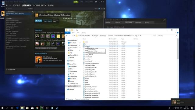The width and height of the screenshot is (195, 110).
Task: Collapse the GAMES section in Steam sidebar
Action: [x=7, y=19]
